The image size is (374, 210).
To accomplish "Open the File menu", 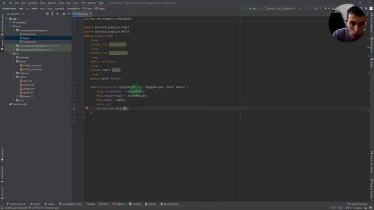I will tap(11, 3).
